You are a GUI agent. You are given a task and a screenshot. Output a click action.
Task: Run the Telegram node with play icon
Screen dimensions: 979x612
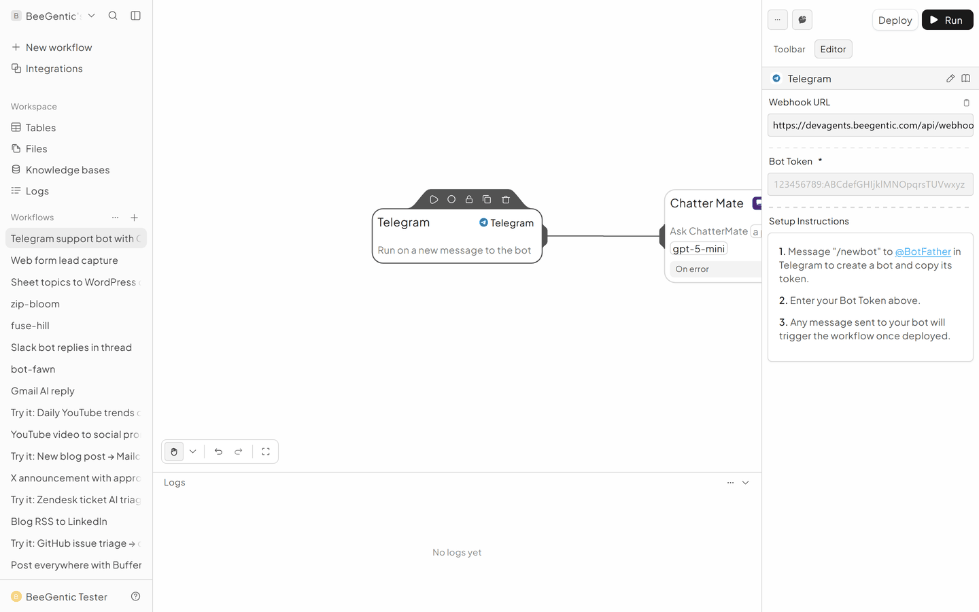pyautogui.click(x=434, y=199)
